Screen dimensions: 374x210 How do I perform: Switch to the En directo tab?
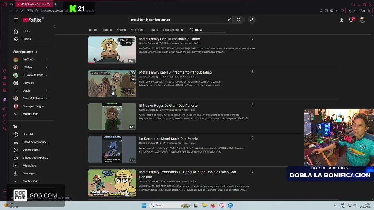[x=138, y=30]
